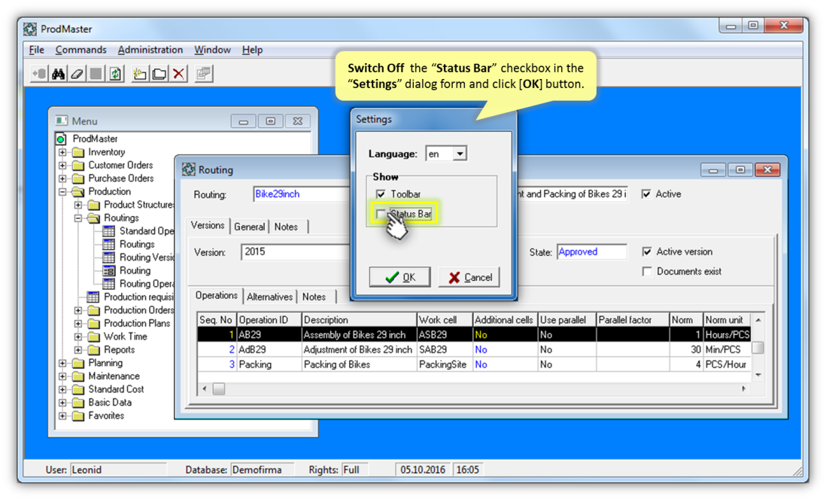The image size is (826, 500).
Task: Check the Documents exist checkbox
Action: (x=647, y=271)
